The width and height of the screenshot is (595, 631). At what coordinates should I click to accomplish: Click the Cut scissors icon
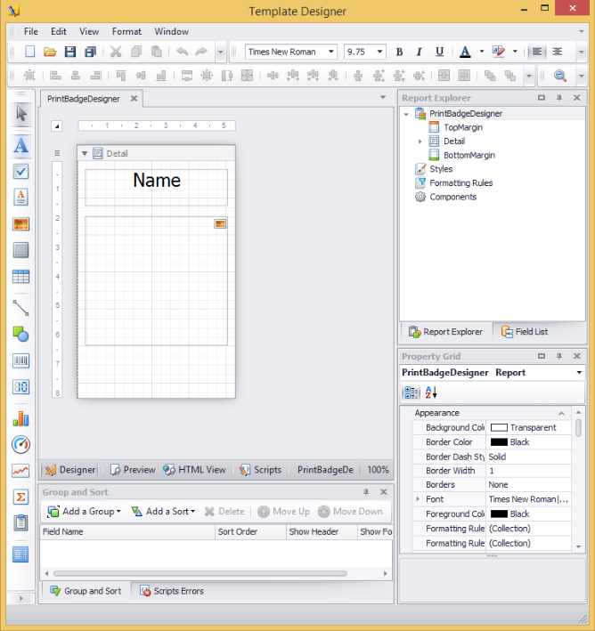[x=116, y=52]
